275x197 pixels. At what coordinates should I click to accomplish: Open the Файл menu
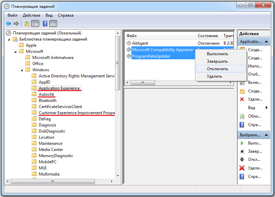coord(12,15)
